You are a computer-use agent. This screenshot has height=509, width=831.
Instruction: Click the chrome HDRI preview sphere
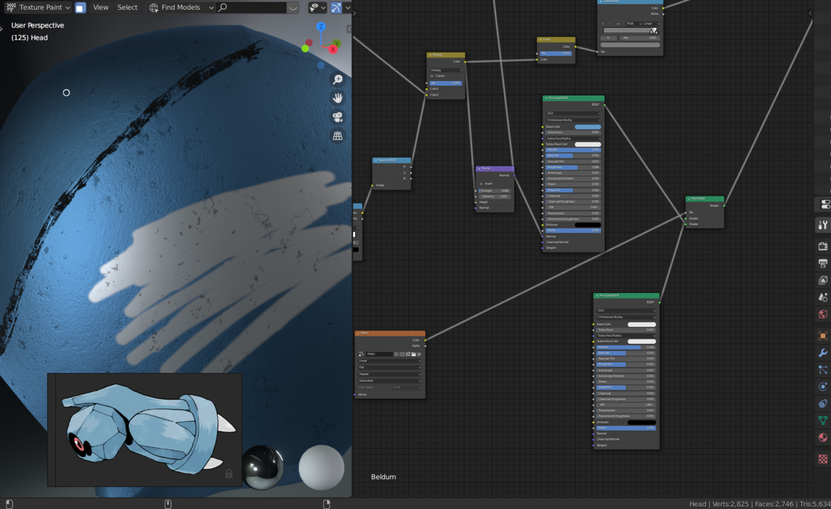[263, 467]
